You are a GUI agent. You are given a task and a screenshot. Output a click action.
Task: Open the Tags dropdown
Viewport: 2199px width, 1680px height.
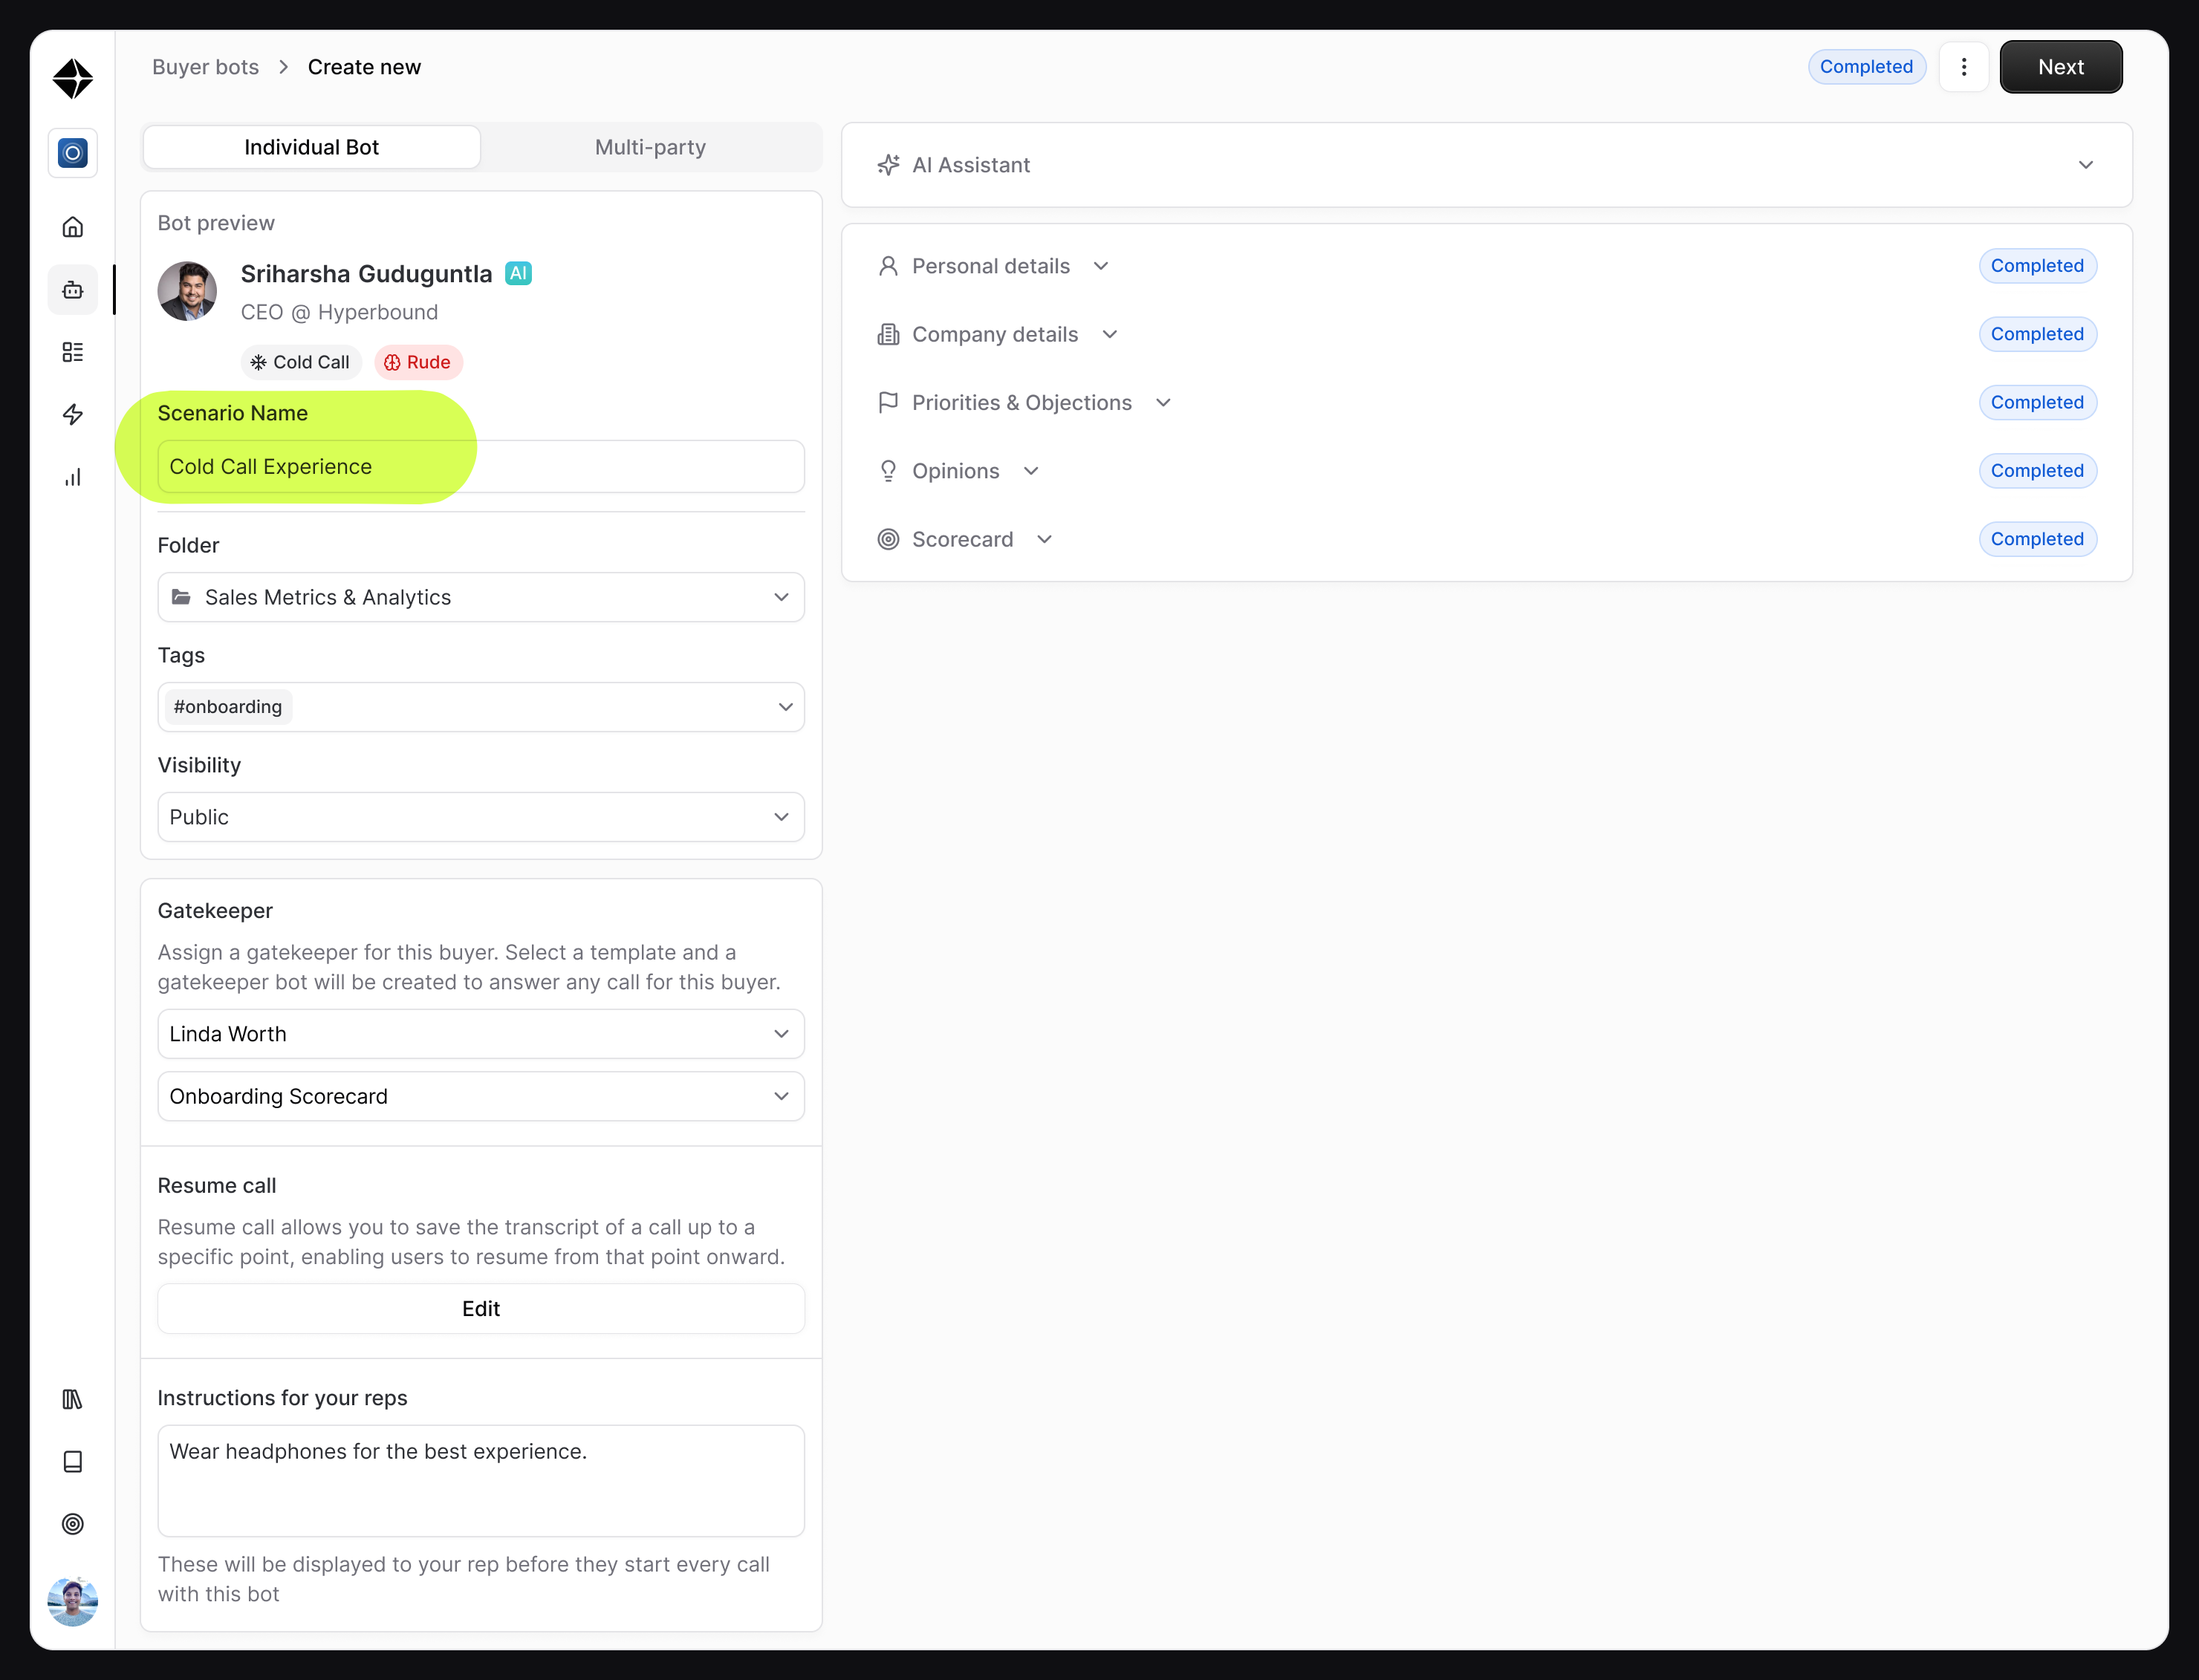(x=481, y=707)
